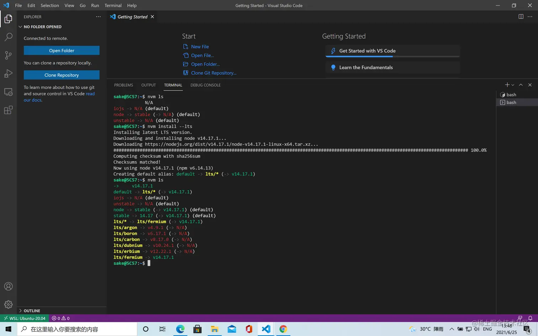Open Microsoft Edge from the taskbar
Screen dimensions: 538x336
click(x=180, y=329)
